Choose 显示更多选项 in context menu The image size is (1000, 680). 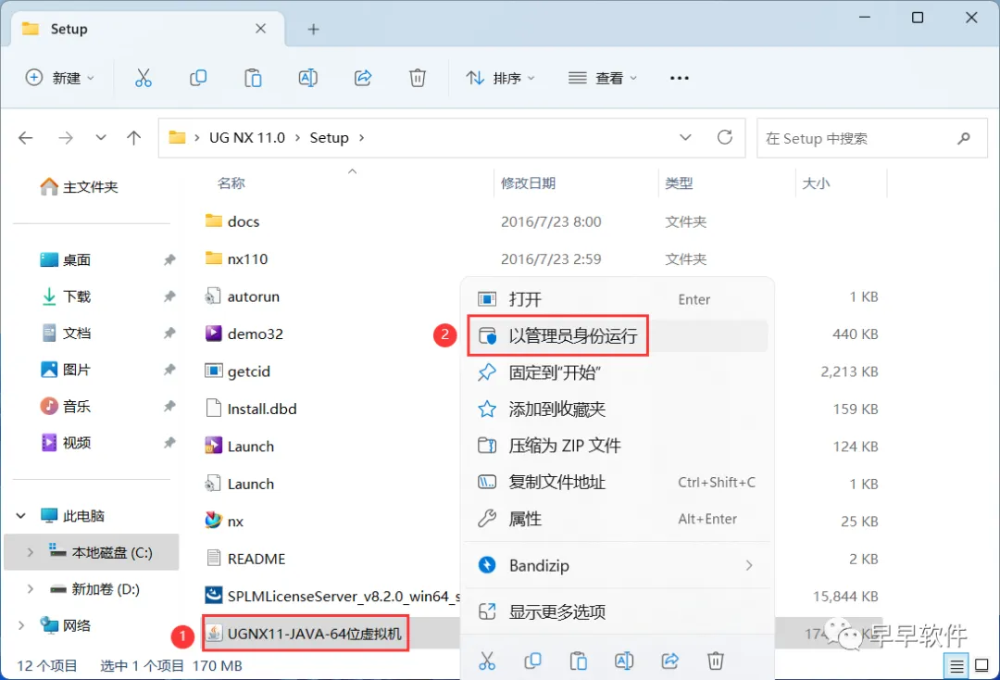pyautogui.click(x=618, y=612)
